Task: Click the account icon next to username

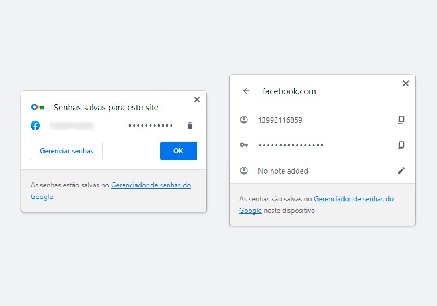Action: pos(244,120)
